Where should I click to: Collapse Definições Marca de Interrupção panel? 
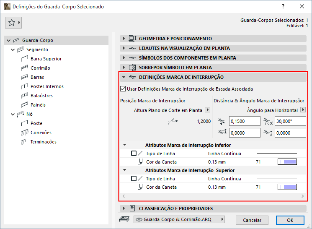click(124, 77)
